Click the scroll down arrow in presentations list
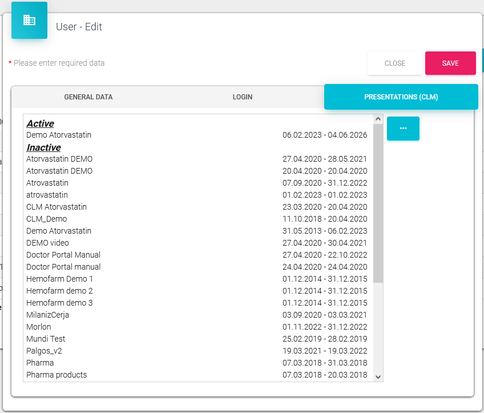Image resolution: width=484 pixels, height=413 pixels. click(x=378, y=376)
